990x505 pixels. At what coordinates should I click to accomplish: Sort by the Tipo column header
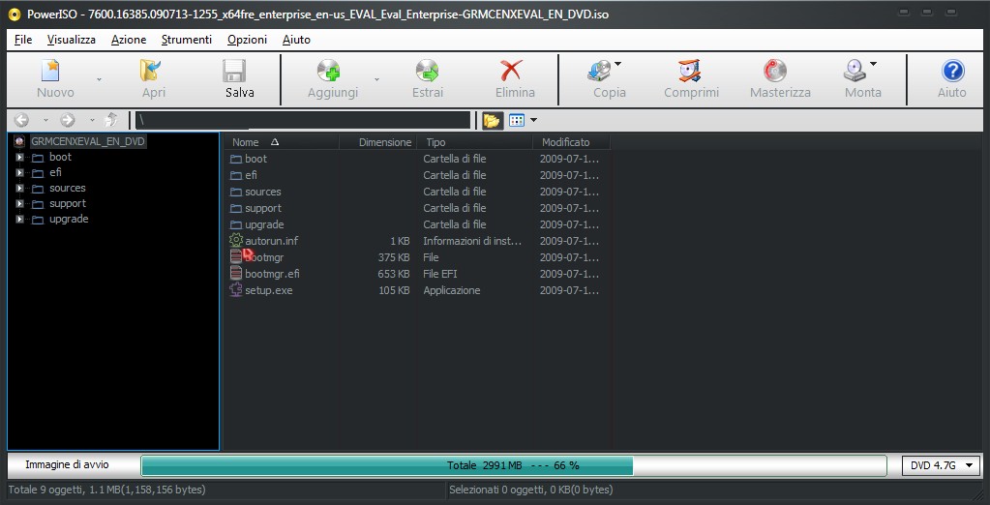(x=475, y=142)
